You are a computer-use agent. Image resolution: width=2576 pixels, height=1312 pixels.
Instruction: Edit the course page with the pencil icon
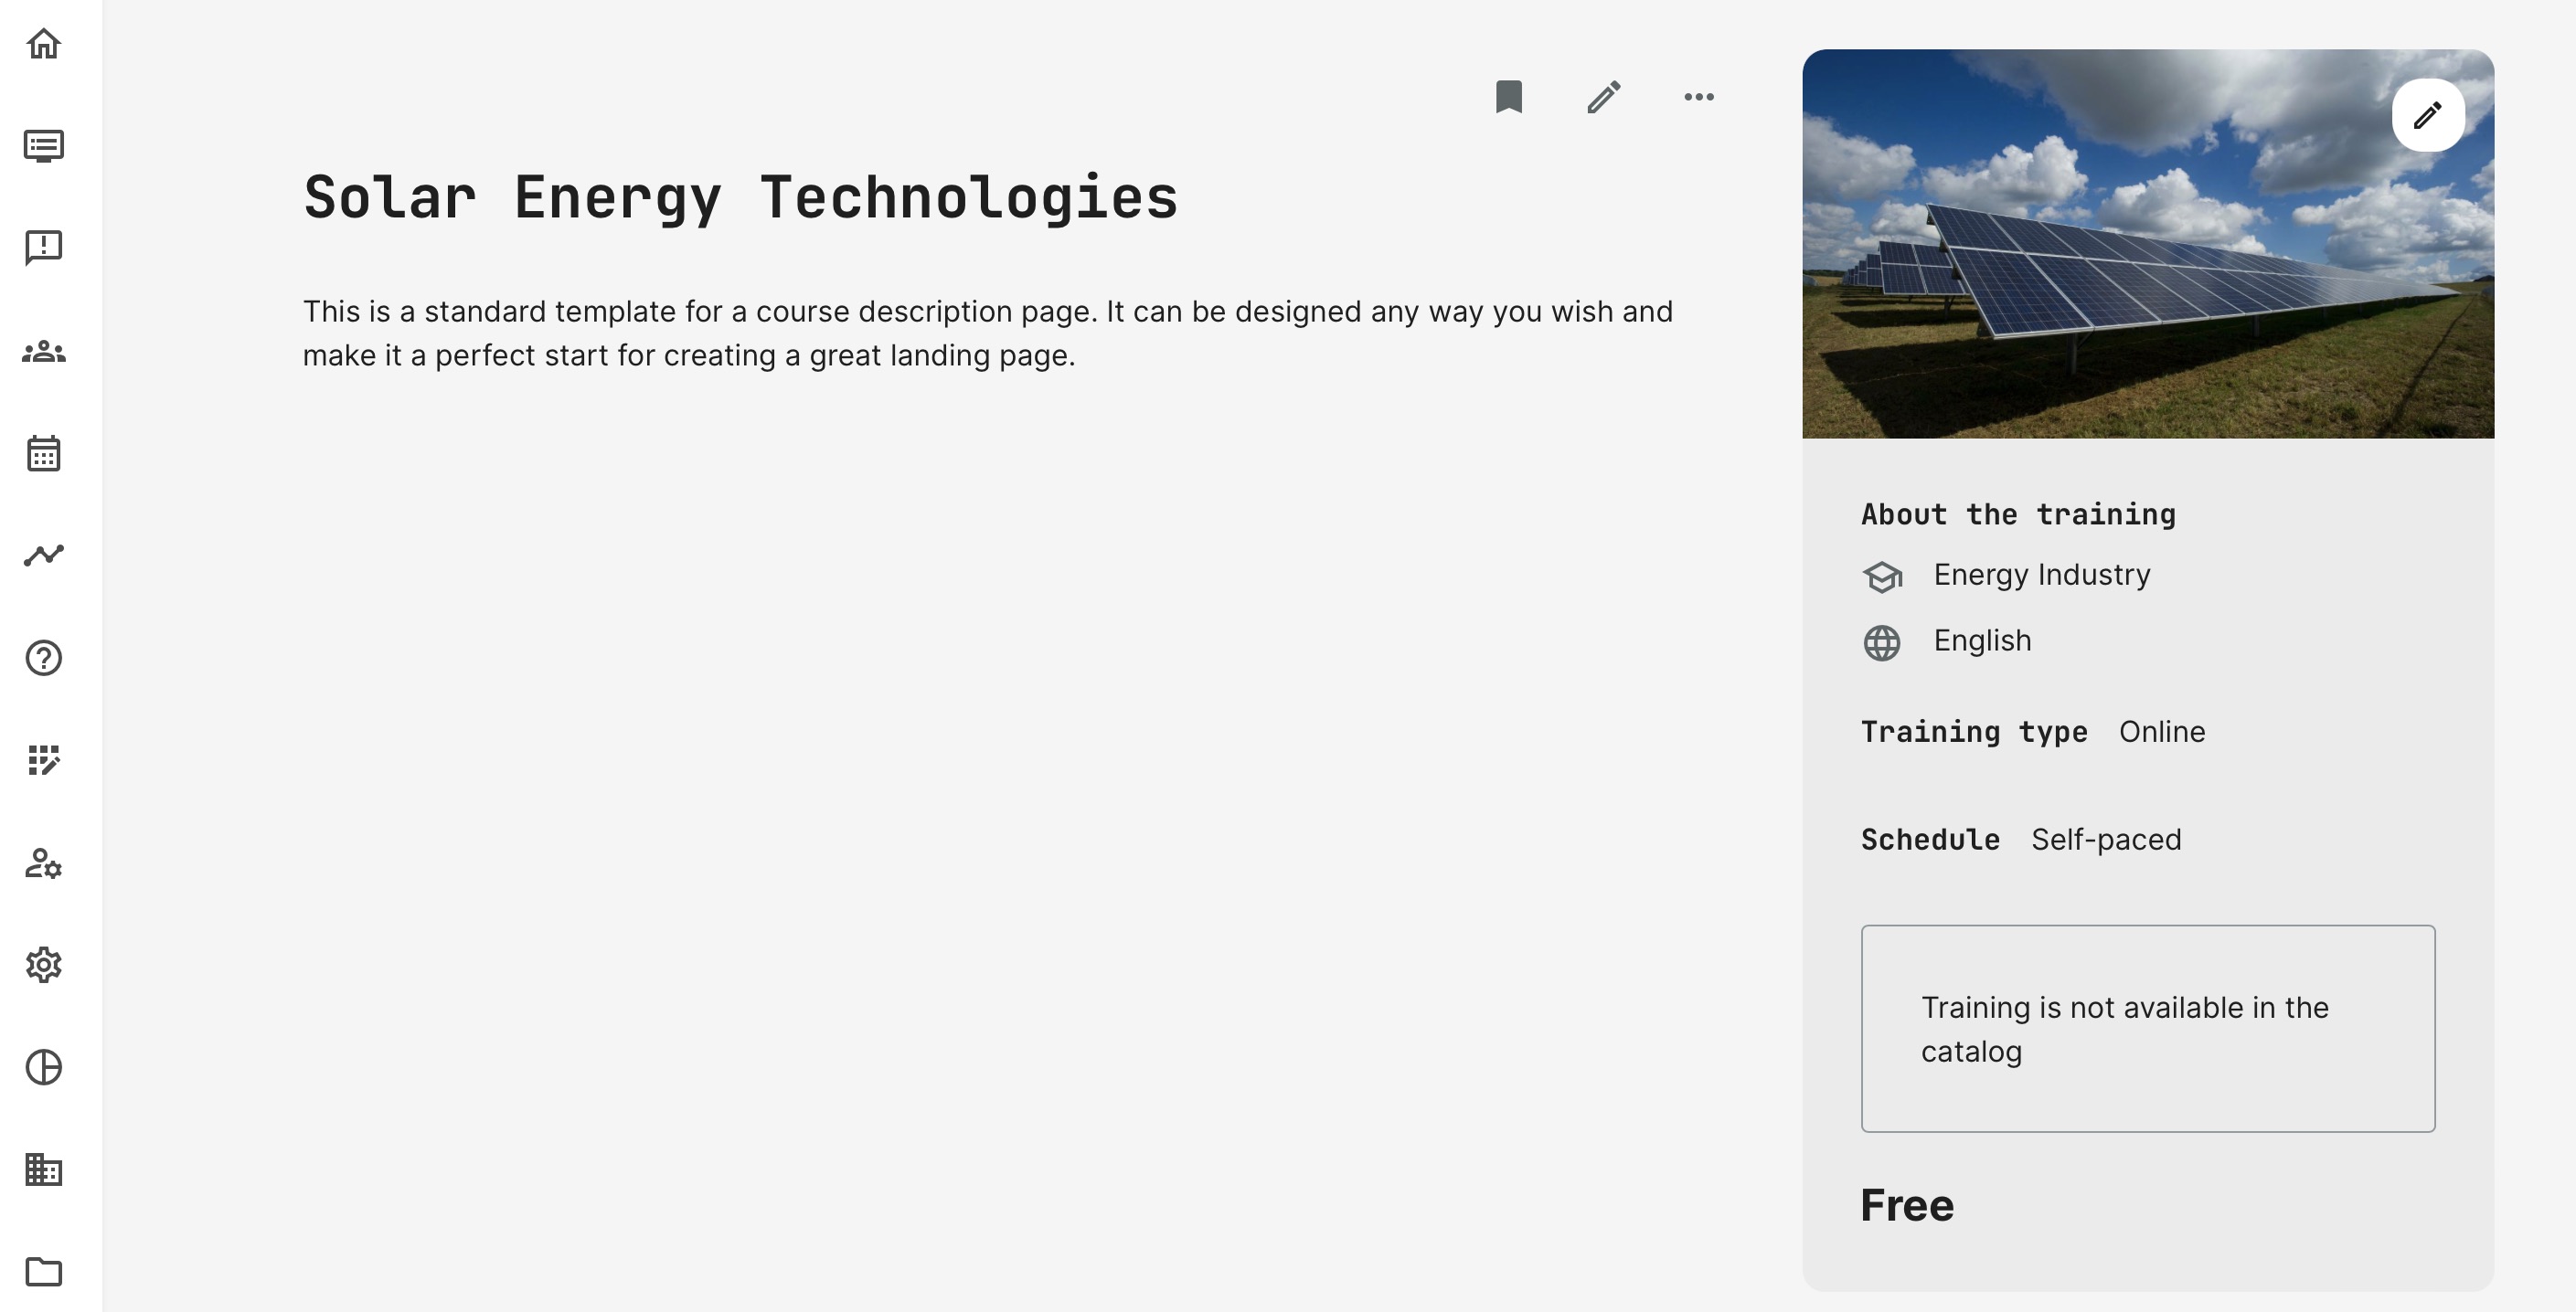pos(1604,97)
